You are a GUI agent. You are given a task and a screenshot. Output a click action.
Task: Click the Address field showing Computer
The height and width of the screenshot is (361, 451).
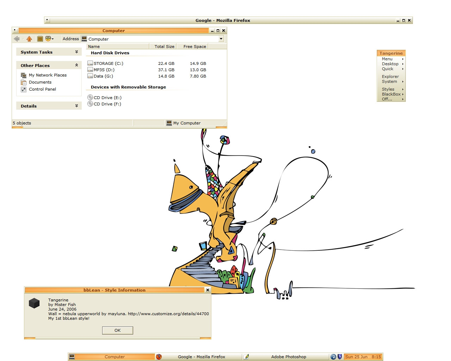pyautogui.click(x=153, y=39)
